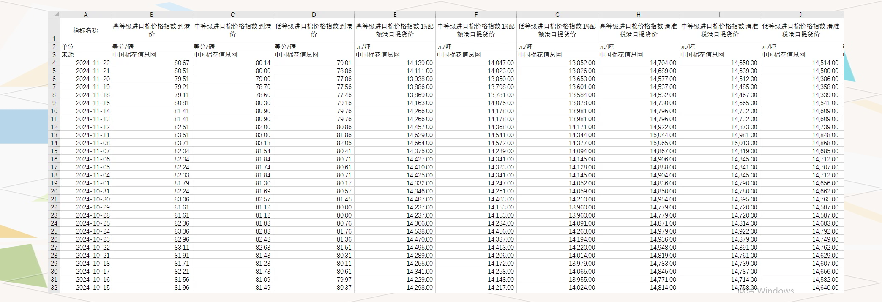Click the cell containing 80.67

pos(151,63)
